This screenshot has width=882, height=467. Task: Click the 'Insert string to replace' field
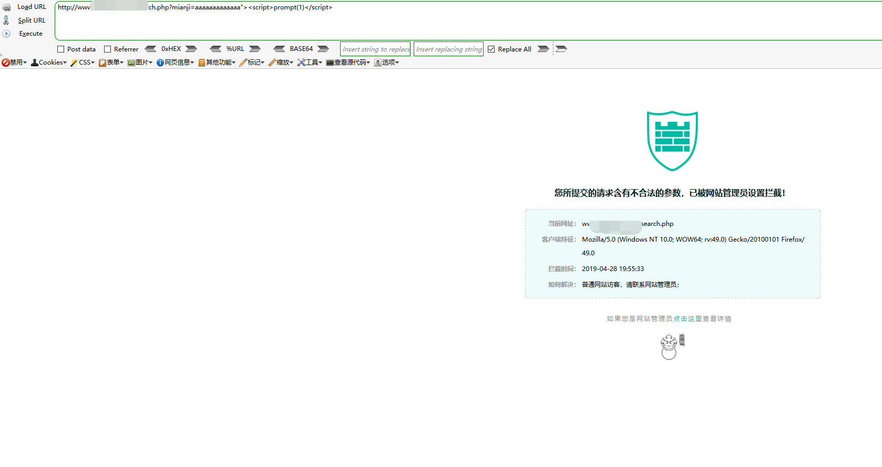375,49
